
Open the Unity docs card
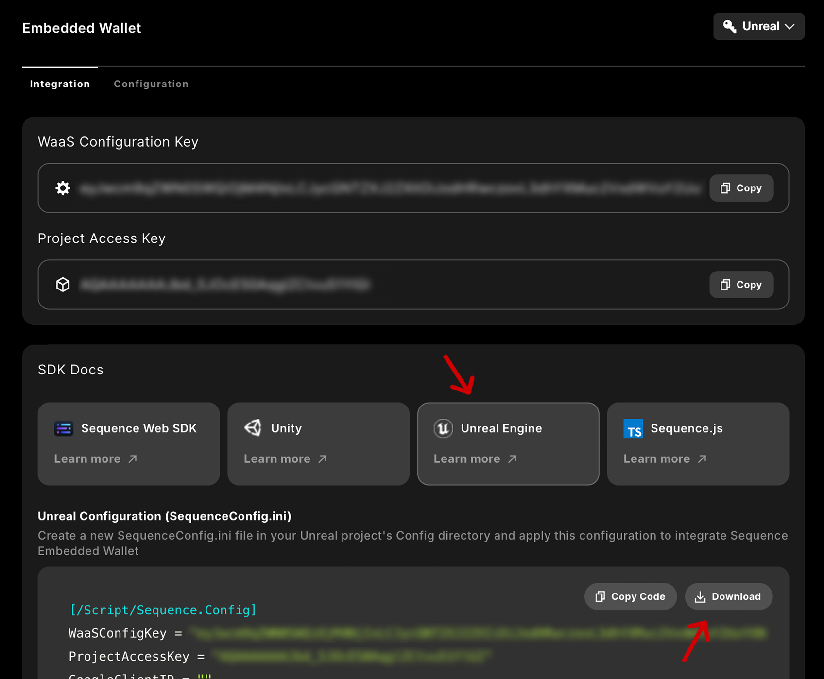[x=318, y=444]
